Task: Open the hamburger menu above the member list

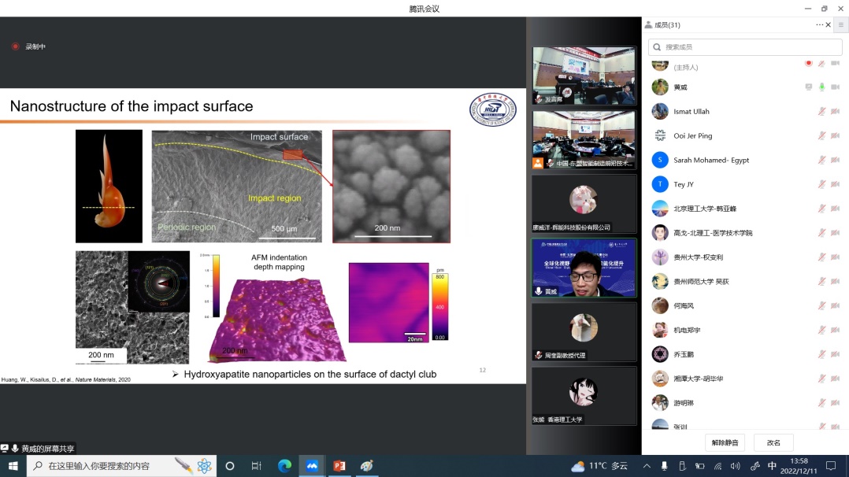Action: (840, 25)
